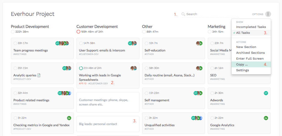This screenshot has width=282, height=136.
Task: Click the note icon beside Analytic queries
Action: (39, 75)
